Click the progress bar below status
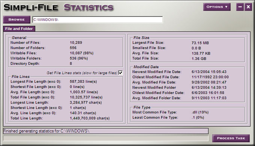Screen dimensions: 255x146 point(106,138)
